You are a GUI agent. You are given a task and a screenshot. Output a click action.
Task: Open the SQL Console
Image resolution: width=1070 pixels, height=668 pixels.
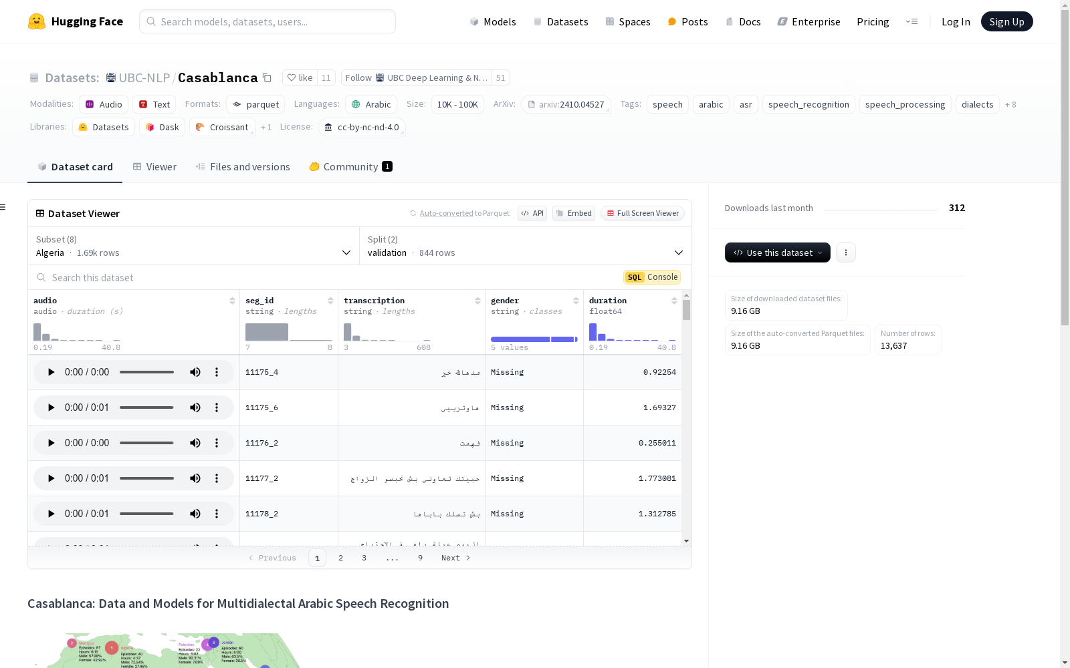point(652,277)
